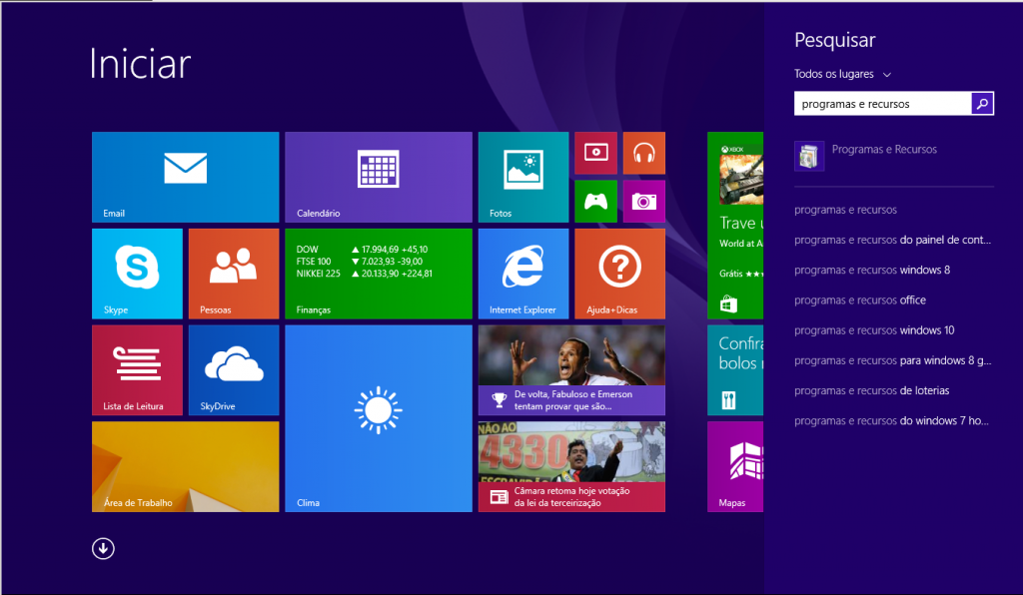Open the Finanças stock tile
This screenshot has width=1023, height=595.
379,274
